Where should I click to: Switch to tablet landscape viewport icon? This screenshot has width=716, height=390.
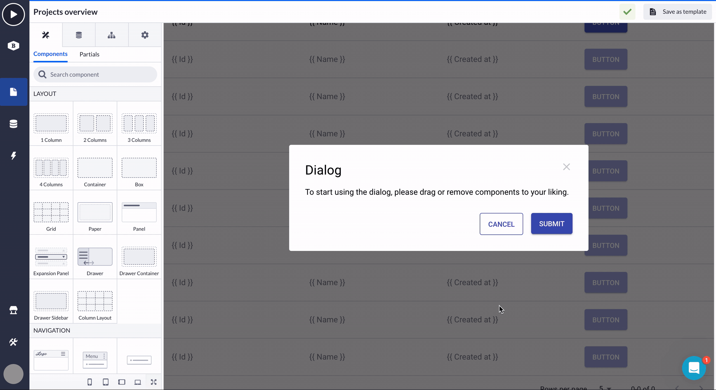[x=122, y=382]
